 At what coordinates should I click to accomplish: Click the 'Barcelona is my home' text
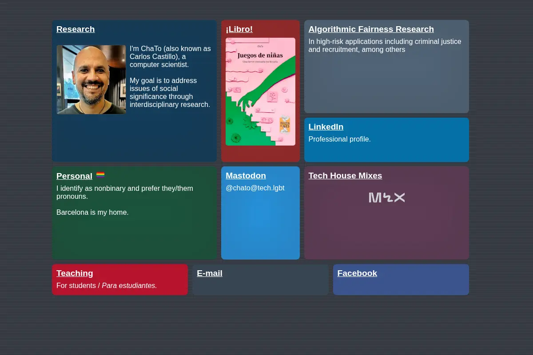click(92, 213)
